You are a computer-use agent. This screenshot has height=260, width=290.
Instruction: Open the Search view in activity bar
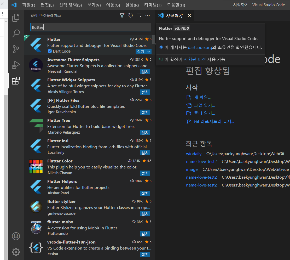[16, 33]
